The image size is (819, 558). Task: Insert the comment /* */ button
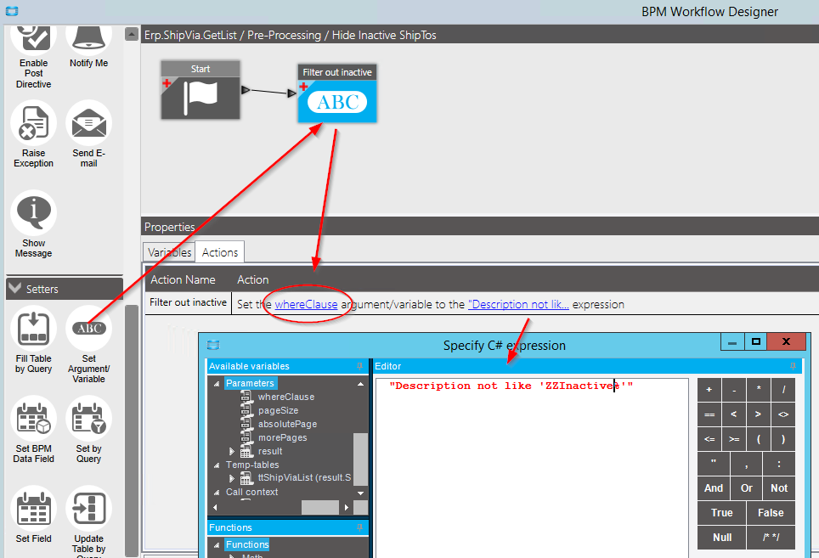[771, 537]
